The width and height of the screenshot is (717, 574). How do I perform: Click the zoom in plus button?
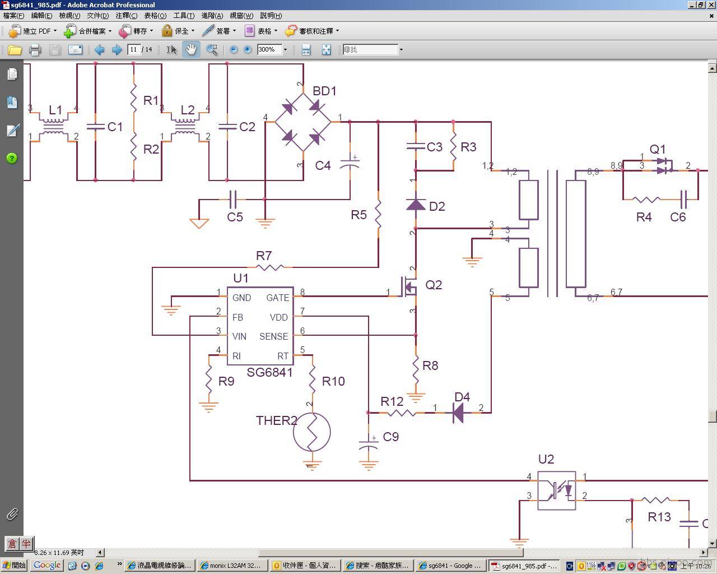click(248, 49)
